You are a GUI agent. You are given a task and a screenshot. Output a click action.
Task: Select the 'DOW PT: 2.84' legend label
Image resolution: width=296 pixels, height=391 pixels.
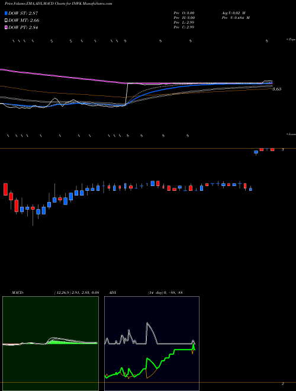[x=23, y=28]
